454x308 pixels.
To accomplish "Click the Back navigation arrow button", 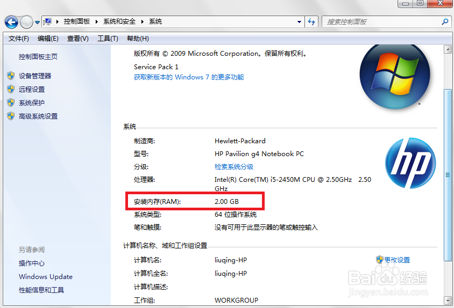I will [11, 22].
